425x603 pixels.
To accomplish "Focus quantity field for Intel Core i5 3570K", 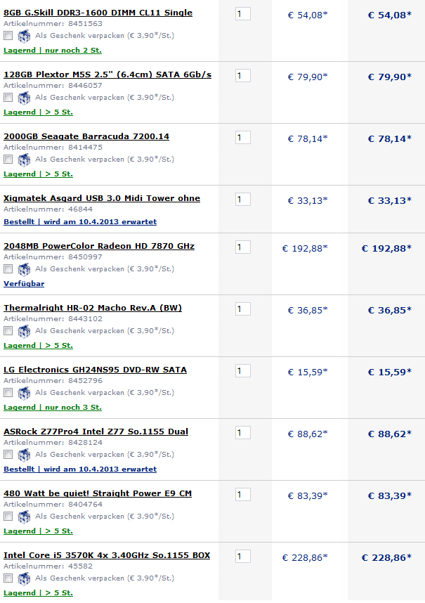I will 243,557.
